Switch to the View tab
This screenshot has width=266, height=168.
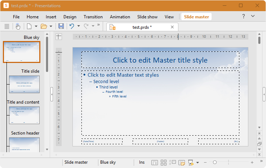(x=169, y=17)
